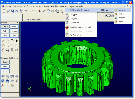Viewport: 135px width, 99px height.
Task: Choose Record KXL Macro
Action: click(81, 27)
